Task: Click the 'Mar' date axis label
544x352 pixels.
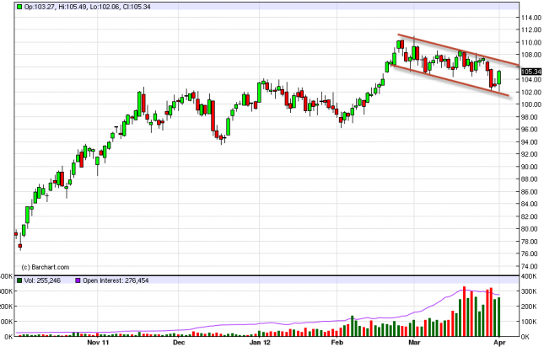Action: point(414,343)
